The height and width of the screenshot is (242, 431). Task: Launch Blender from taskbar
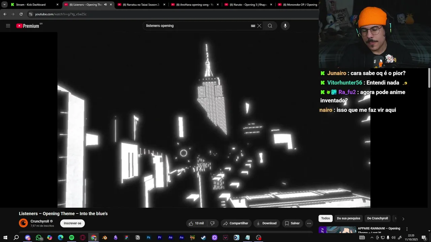pos(104,238)
